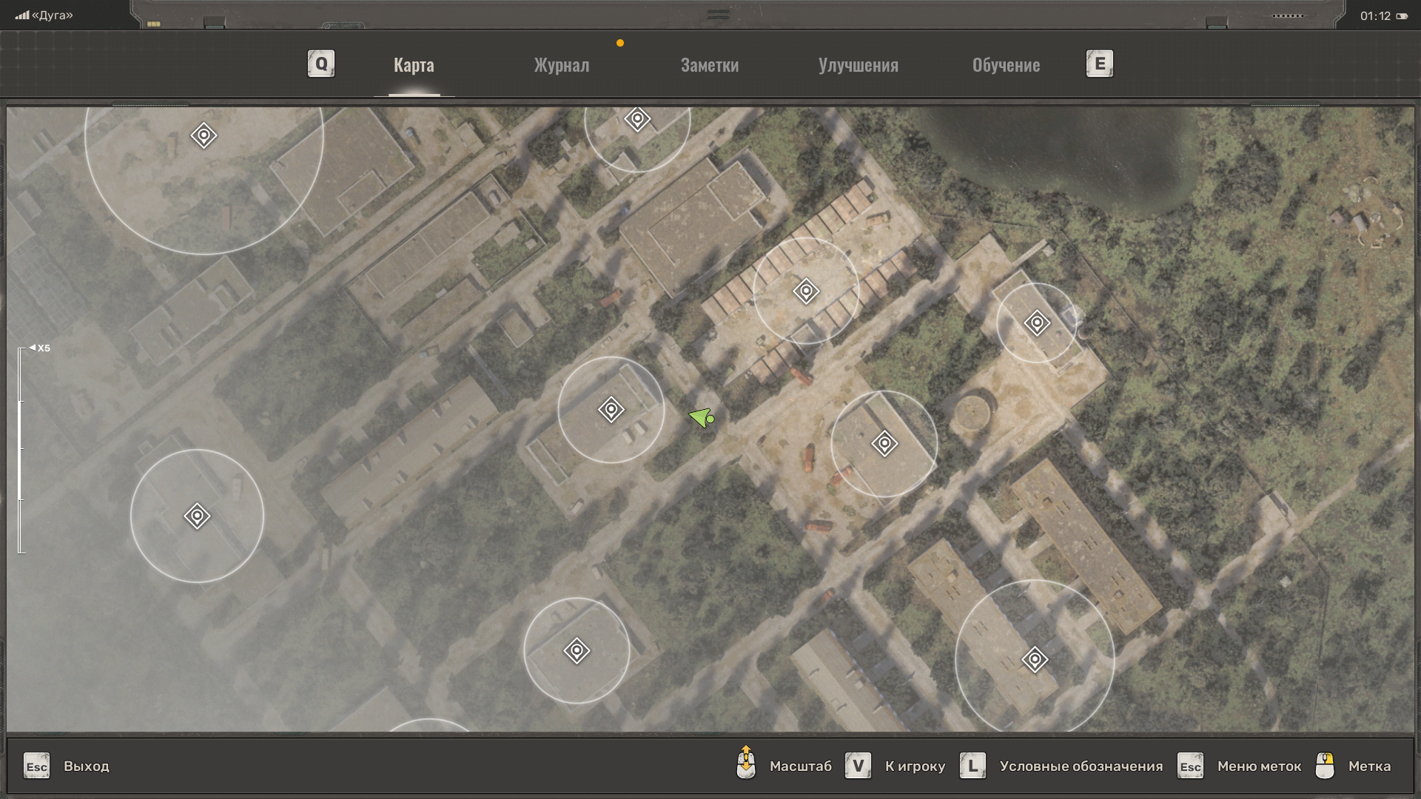This screenshot has height=799, width=1421.
Task: Click marker on building near round tank
Action: pos(884,444)
